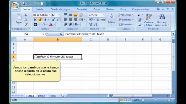This screenshot has width=186, height=104.
Task: Toggle underline (S) formatting
Action: (45, 20)
